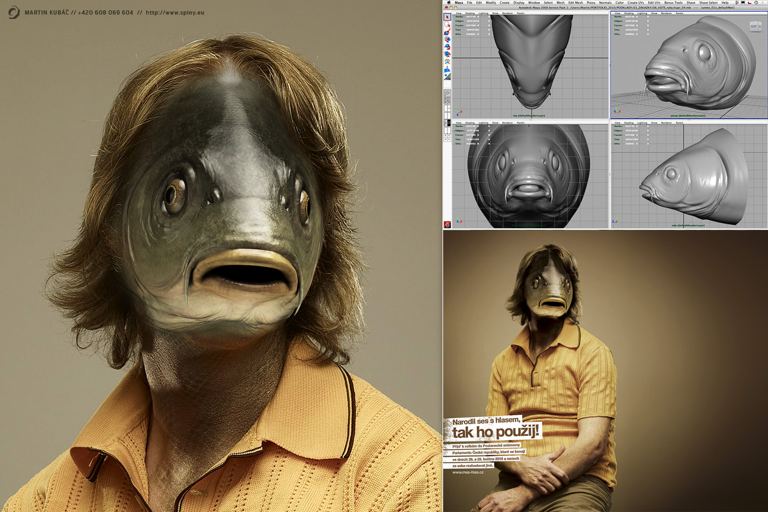Switch to single perspective view layout
This screenshot has width=768, height=512.
coord(447,93)
